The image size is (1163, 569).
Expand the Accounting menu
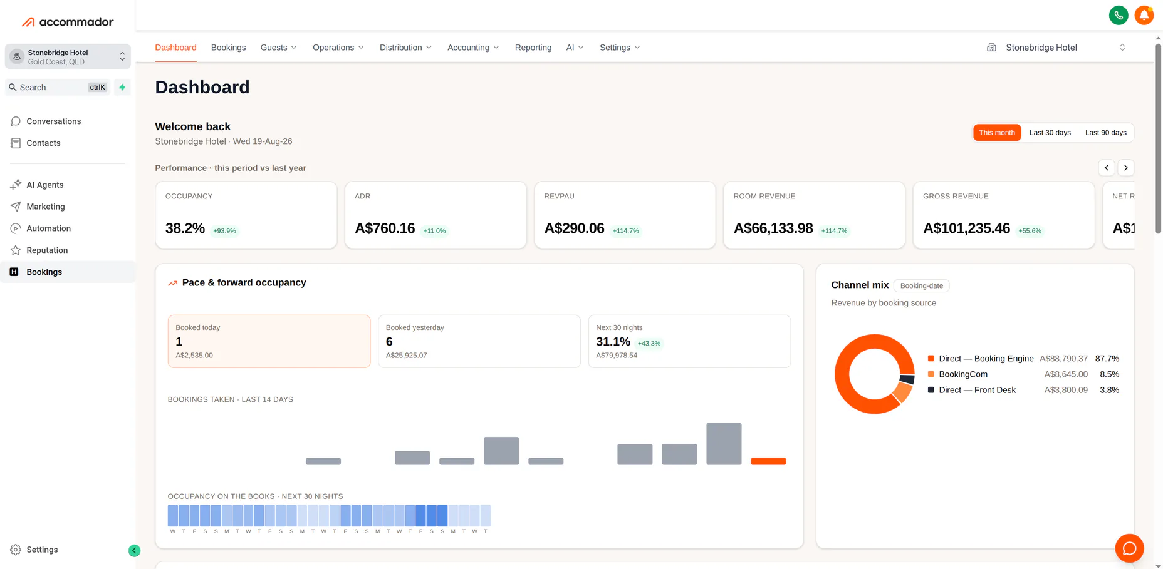473,48
